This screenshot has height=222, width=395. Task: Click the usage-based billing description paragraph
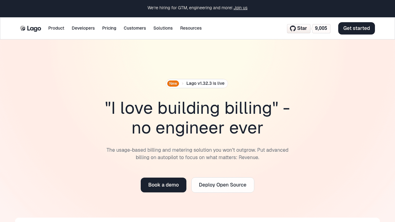pos(197,154)
